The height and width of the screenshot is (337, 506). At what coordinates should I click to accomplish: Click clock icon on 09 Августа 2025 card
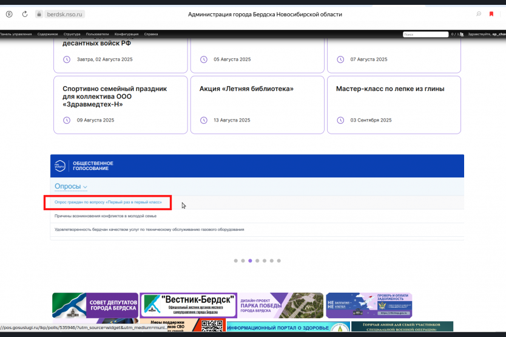pyautogui.click(x=67, y=120)
